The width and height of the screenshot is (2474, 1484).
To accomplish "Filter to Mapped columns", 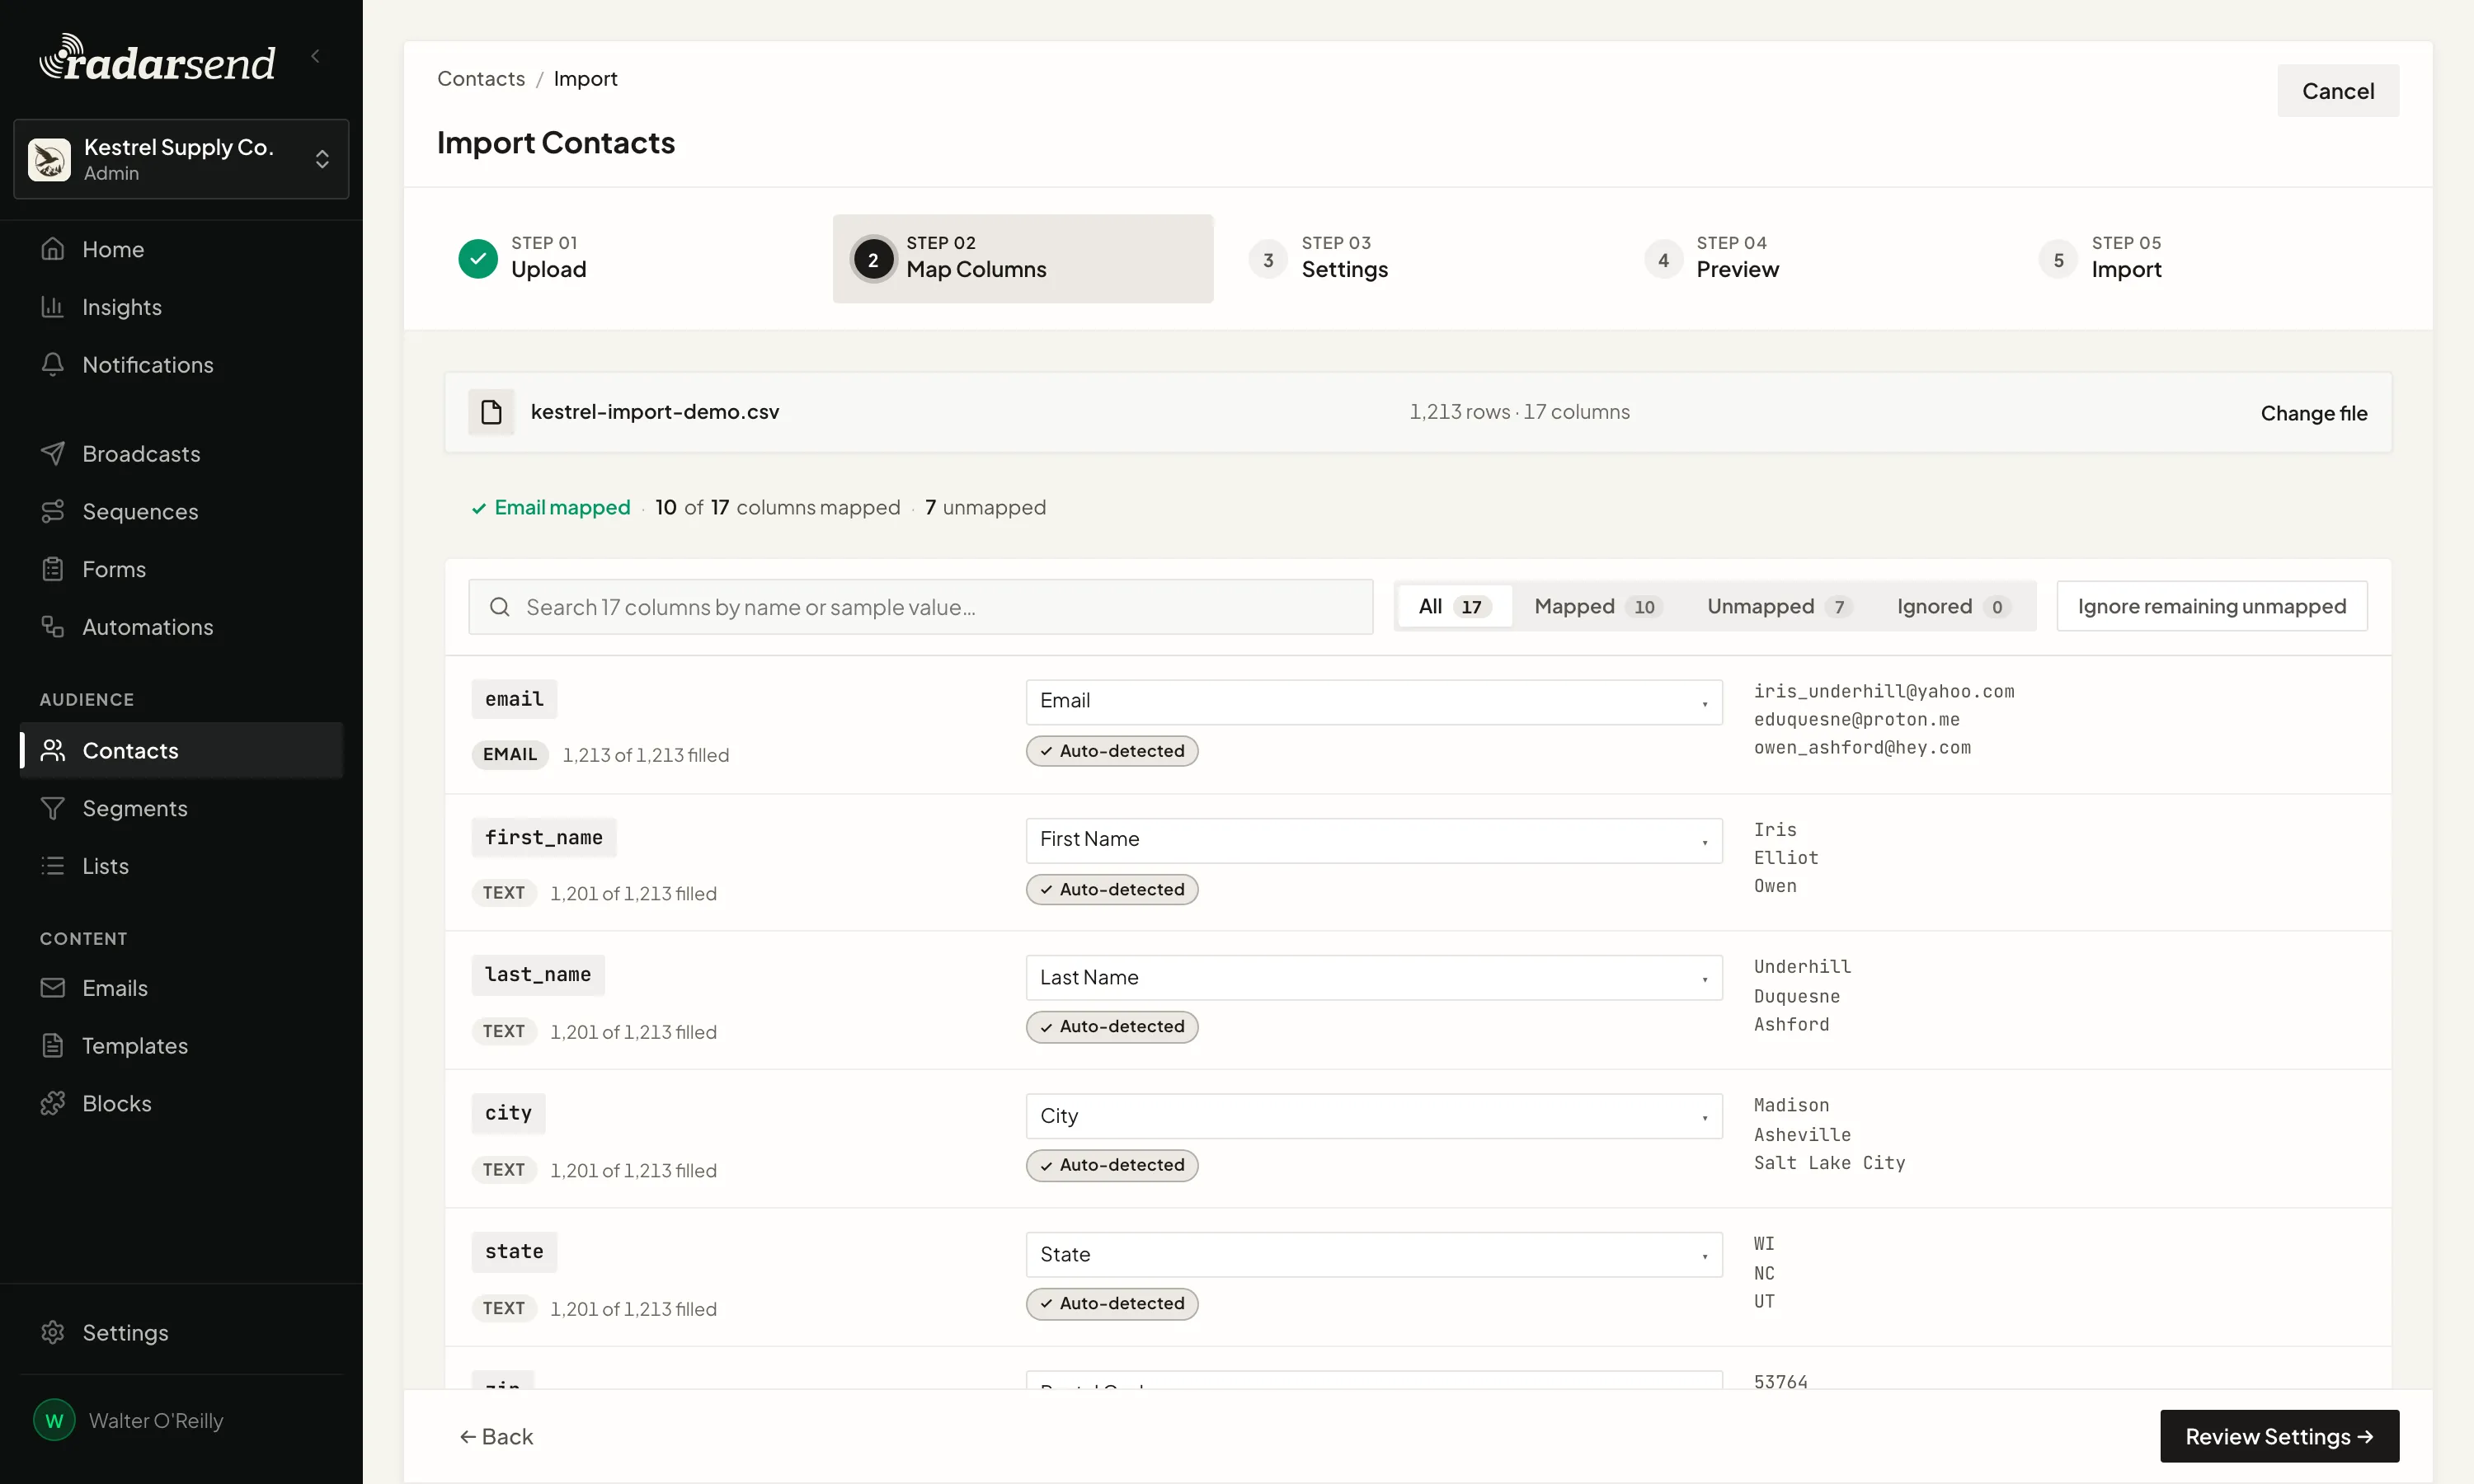I will pyautogui.click(x=1598, y=606).
